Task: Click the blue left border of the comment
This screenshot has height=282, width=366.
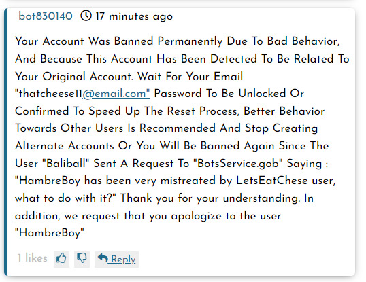Action: [6, 142]
